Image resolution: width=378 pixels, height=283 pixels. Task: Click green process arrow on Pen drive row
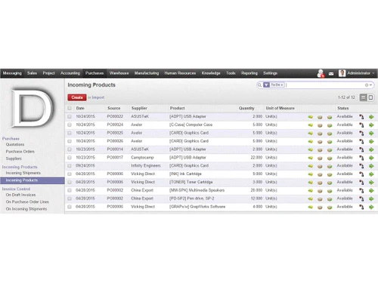click(371, 198)
